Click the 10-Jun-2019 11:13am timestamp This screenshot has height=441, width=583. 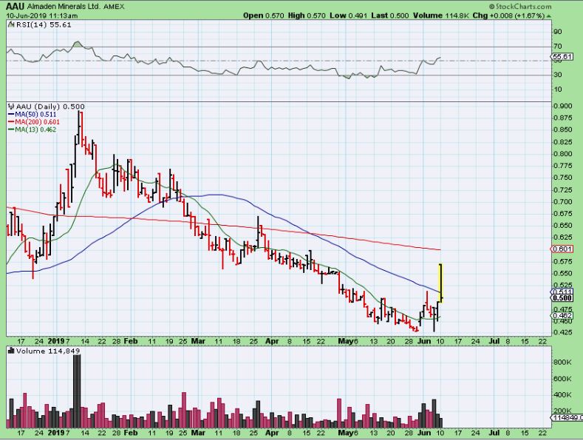(x=42, y=16)
